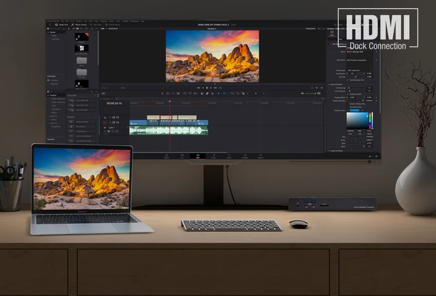The width and height of the screenshot is (436, 296).
Task: Collapse the Cross Fade effects group
Action: point(96,95)
